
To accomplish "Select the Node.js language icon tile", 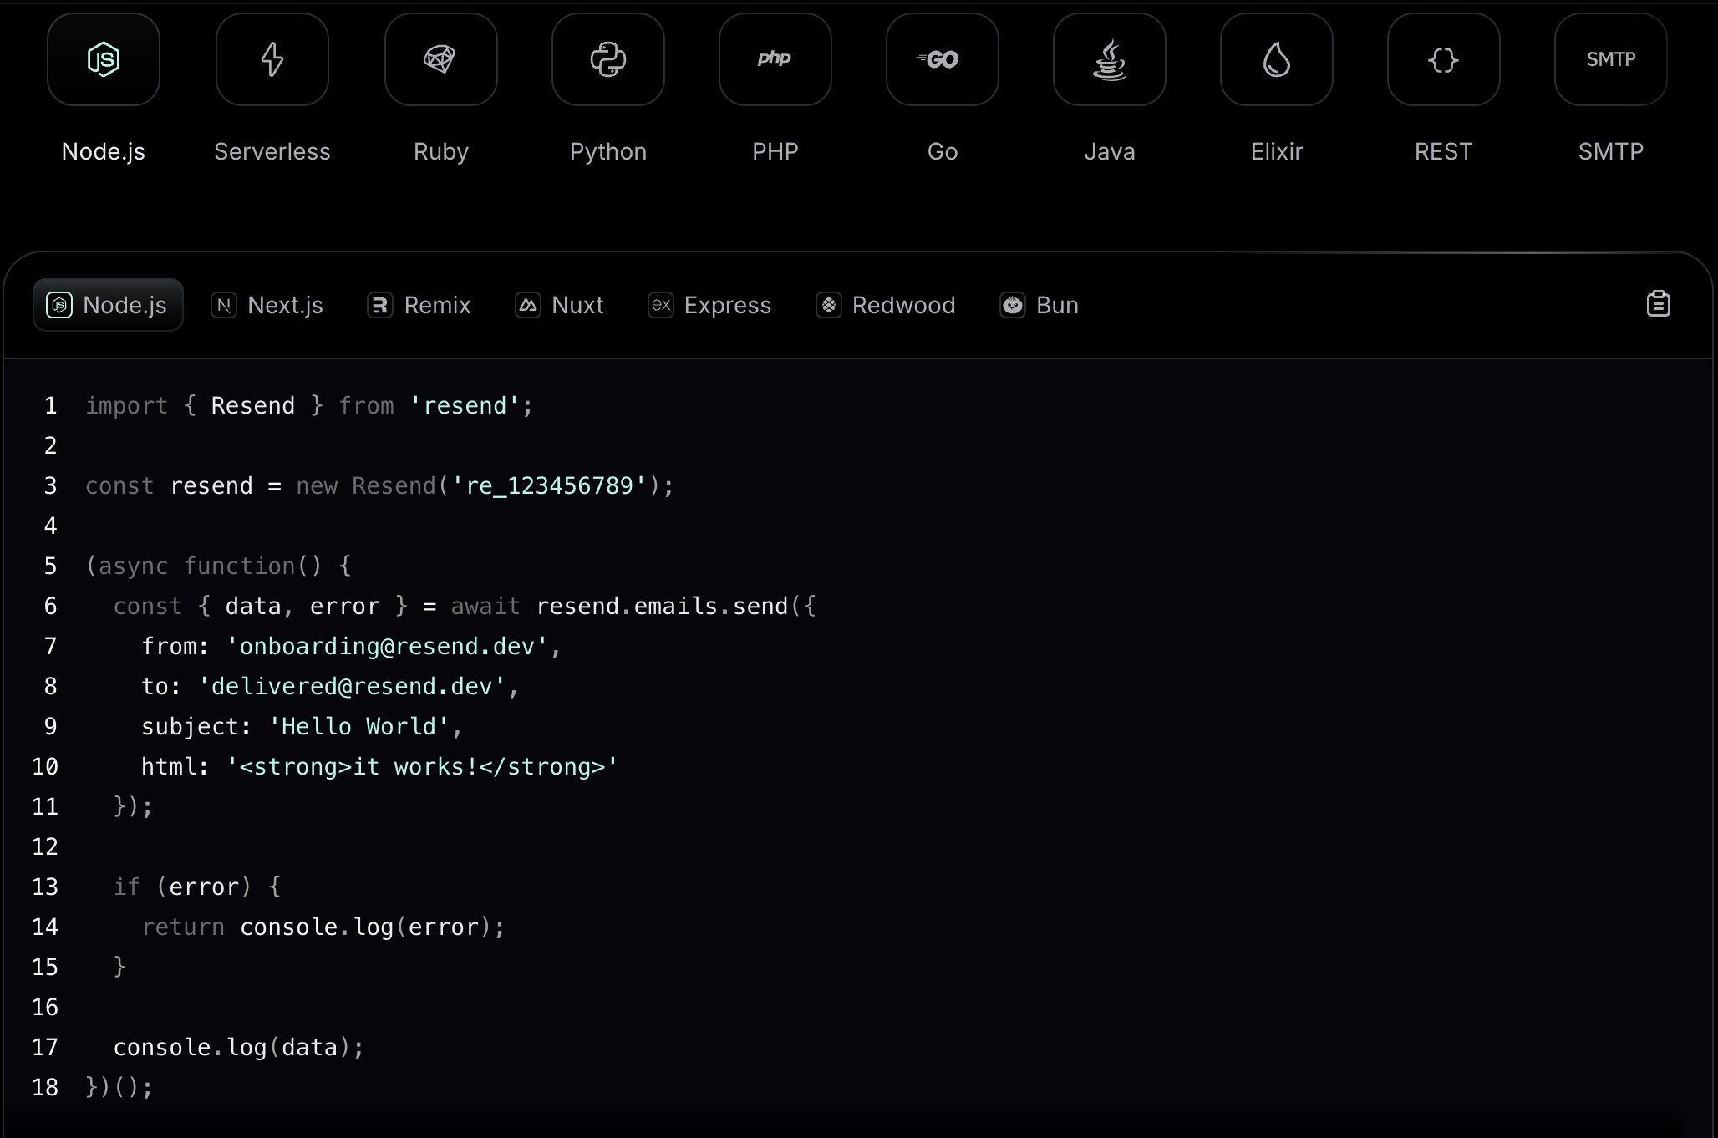I will (104, 59).
